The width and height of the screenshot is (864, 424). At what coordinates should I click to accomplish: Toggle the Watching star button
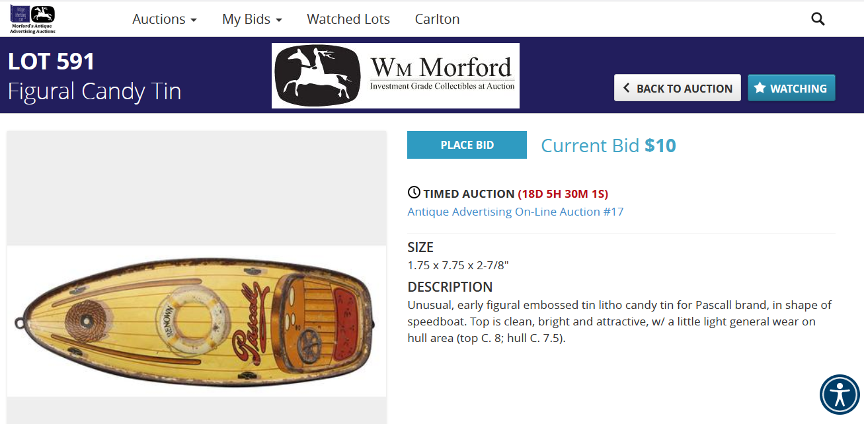[x=791, y=88]
